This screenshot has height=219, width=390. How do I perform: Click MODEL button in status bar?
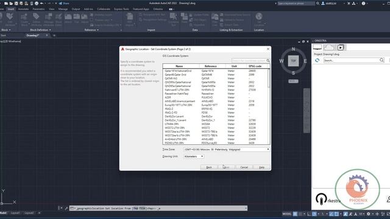click(x=287, y=214)
